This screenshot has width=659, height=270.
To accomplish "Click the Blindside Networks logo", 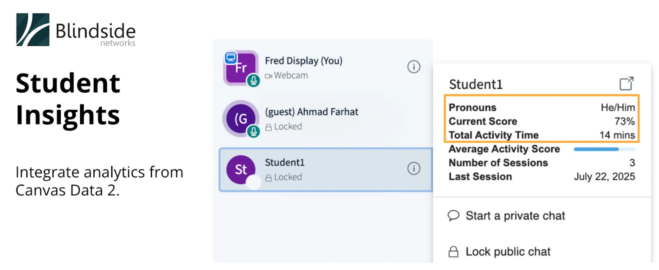I will pos(76,30).
